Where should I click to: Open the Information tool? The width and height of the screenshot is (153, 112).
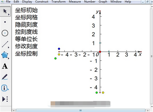tap(5, 88)
